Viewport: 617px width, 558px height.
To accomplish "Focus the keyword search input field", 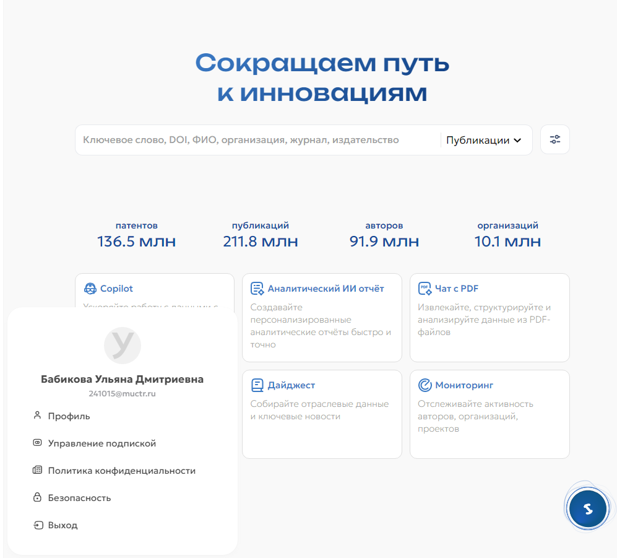I will point(254,141).
